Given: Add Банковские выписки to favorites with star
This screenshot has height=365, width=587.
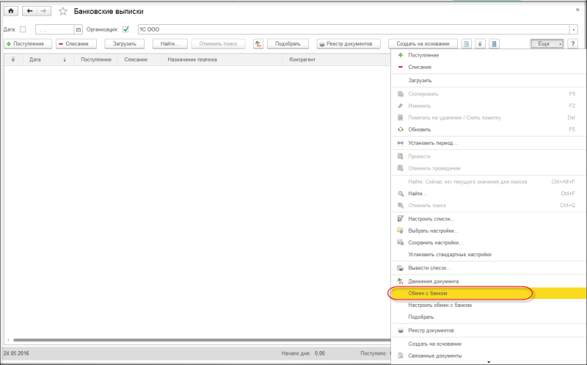Looking at the screenshot, I should coord(63,12).
